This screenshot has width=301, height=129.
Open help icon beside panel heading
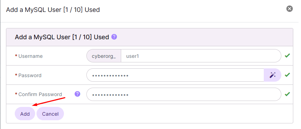tap(114, 37)
